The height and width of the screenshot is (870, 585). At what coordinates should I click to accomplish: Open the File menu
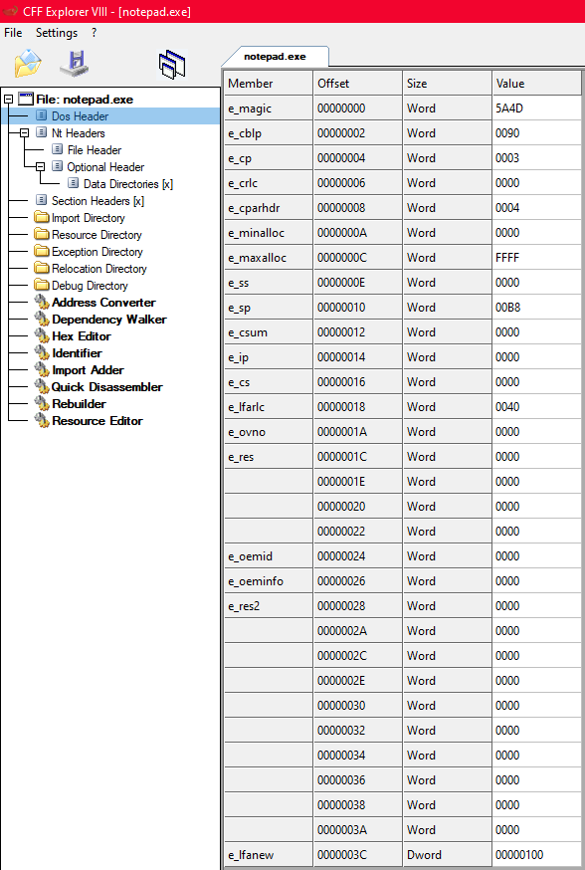13,33
